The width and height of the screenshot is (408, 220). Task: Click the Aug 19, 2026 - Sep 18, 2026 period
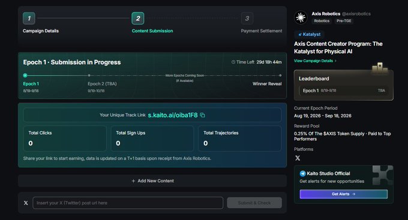[x=323, y=116]
